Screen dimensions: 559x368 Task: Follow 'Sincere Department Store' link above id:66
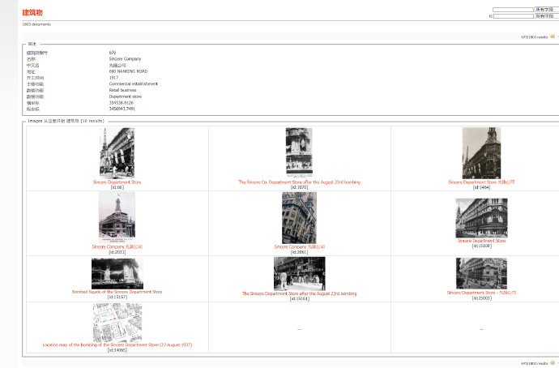point(117,182)
